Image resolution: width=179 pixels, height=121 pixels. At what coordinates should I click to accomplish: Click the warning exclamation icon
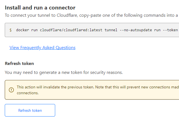point(11,90)
